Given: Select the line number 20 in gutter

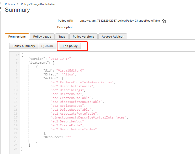Looking at the screenshot, I should click(15, 129).
